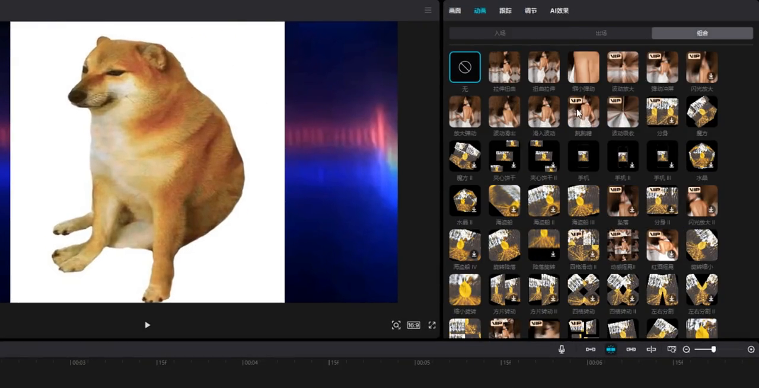Apply the 缩小旋转 animation preset
The height and width of the screenshot is (388, 759).
[x=465, y=289]
